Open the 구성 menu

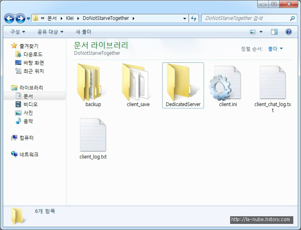pyautogui.click(x=18, y=32)
